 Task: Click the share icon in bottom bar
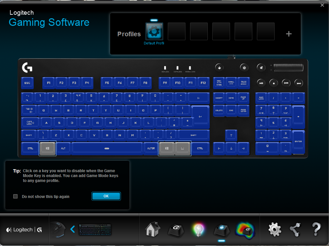295,230
